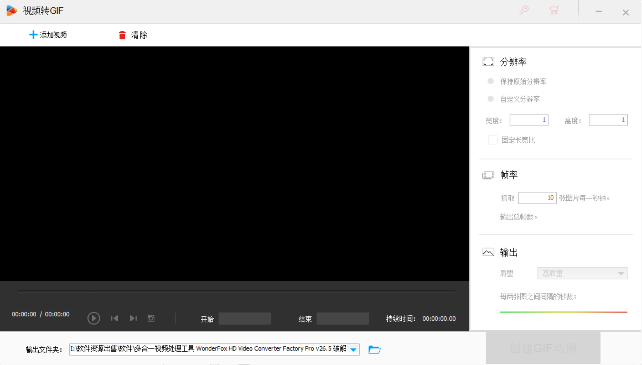Click the 持续时间 duration value 00:00:00.00
Viewport: 642px width, 365px height.
(x=439, y=319)
